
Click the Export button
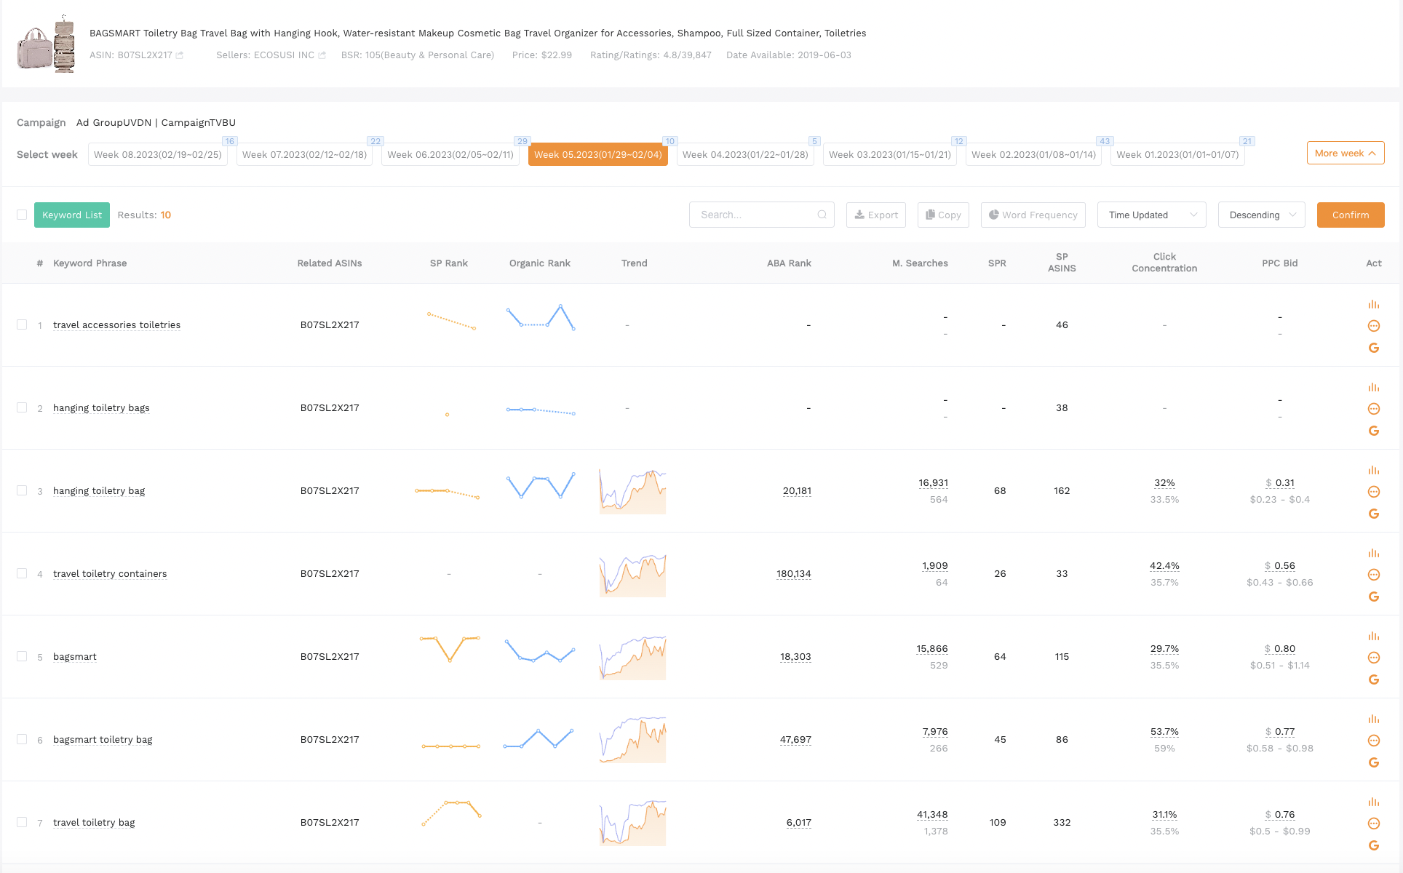(876, 215)
